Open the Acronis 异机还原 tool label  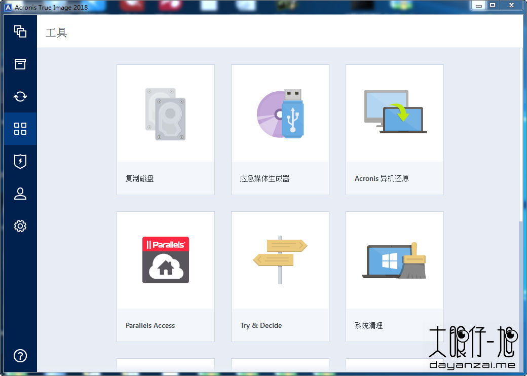point(382,178)
